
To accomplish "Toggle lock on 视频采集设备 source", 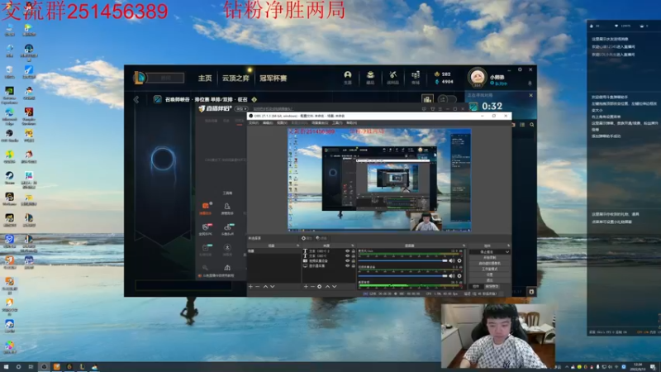I will (x=354, y=260).
